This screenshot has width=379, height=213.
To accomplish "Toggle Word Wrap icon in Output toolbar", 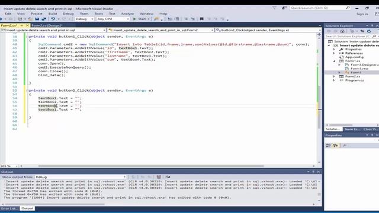I will (168, 177).
